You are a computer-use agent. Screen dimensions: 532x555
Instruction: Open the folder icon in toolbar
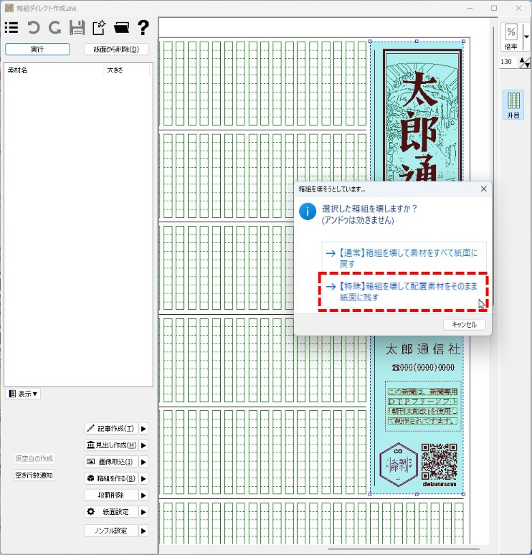pyautogui.click(x=121, y=28)
